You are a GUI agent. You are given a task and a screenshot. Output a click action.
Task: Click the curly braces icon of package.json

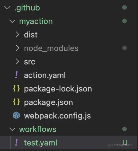[x=16, y=102]
